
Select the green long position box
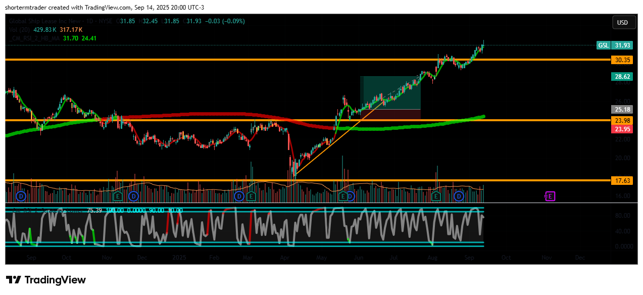pyautogui.click(x=390, y=92)
